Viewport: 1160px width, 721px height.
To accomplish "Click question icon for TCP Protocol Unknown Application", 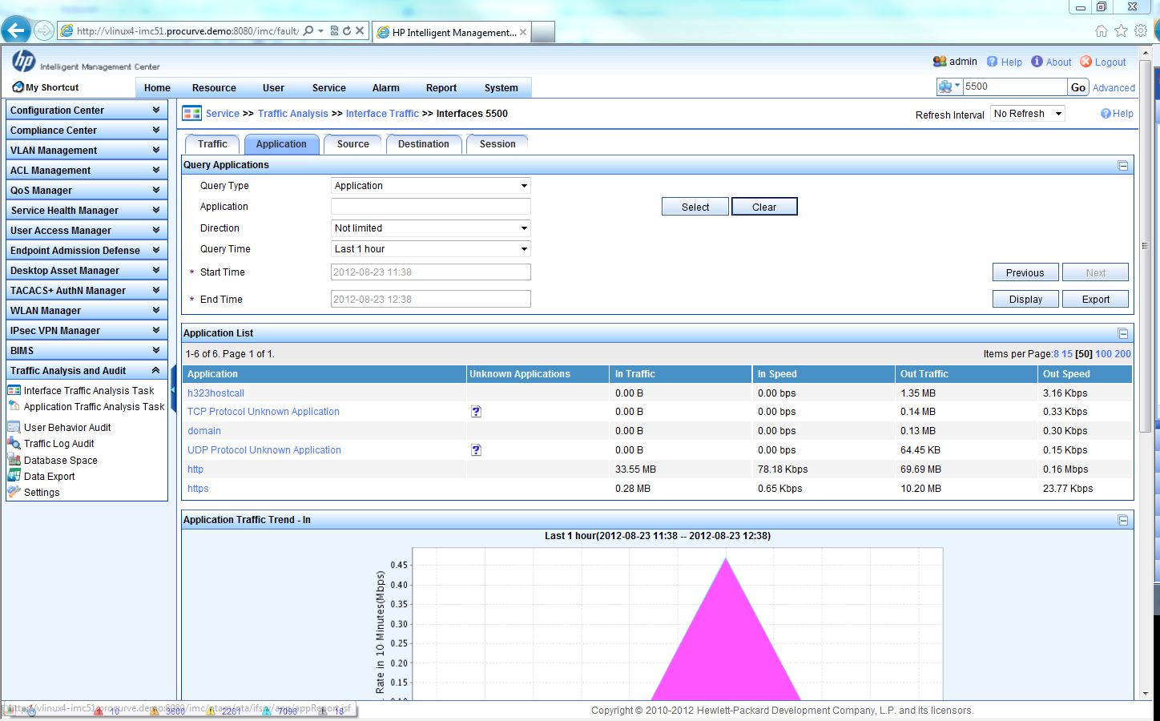I will point(476,412).
